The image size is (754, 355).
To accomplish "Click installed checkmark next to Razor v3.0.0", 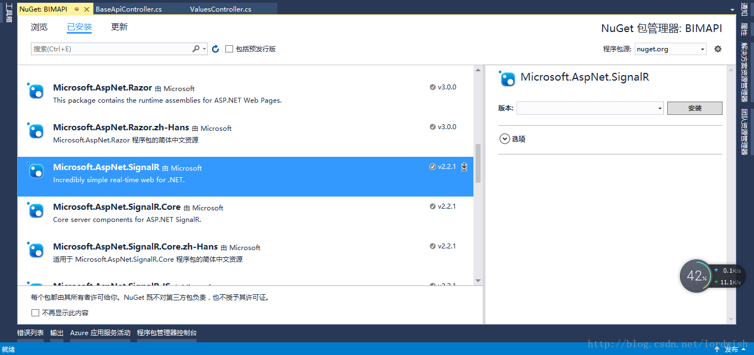I will point(433,87).
